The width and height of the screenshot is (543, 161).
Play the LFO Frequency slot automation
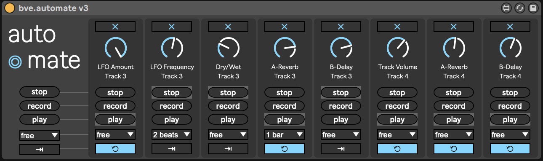click(172, 120)
